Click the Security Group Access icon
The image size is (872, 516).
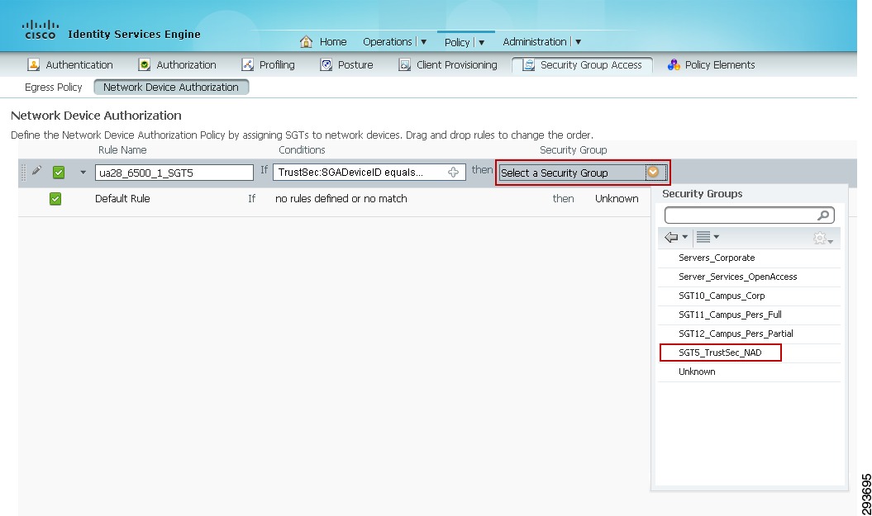(528, 65)
